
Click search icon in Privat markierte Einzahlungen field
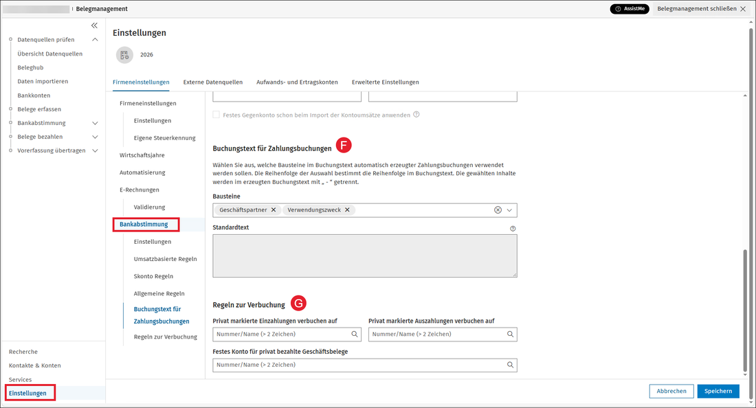coord(355,335)
